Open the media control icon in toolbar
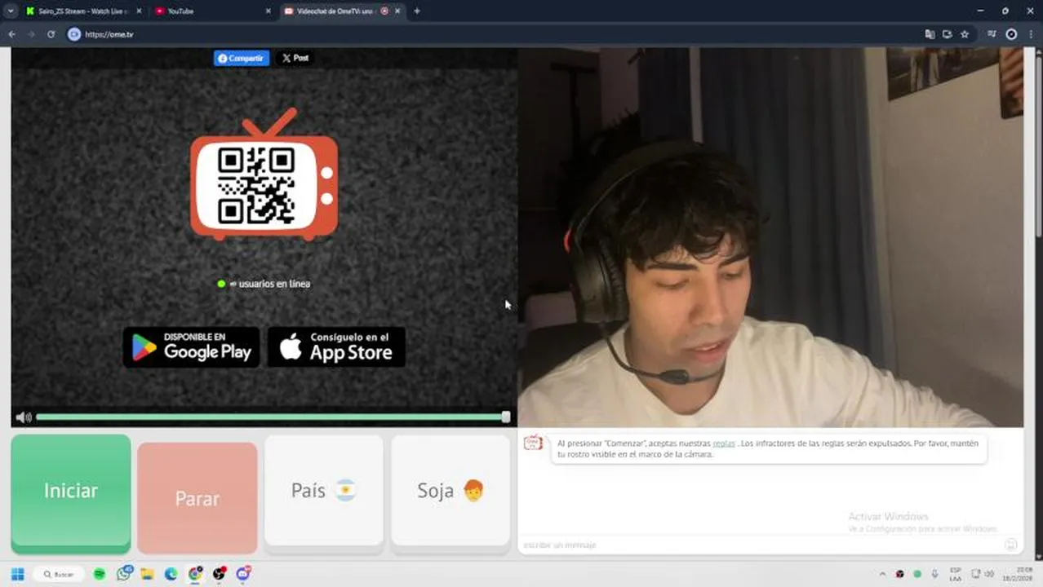 point(992,34)
